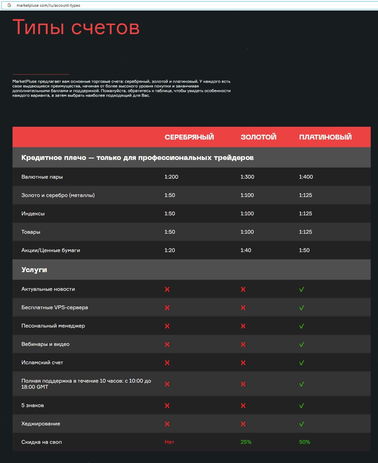Screen dimensions: 378x463
Task: Click the Акции/Ценные бумаги row label
Action: point(51,250)
